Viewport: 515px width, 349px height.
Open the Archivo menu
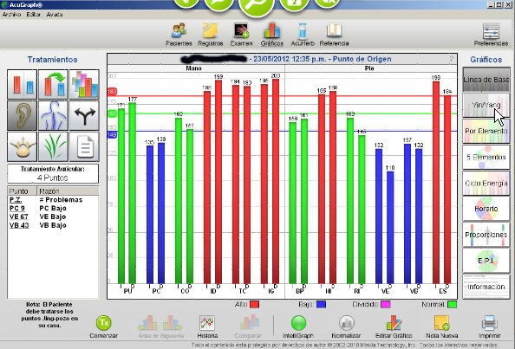click(11, 15)
